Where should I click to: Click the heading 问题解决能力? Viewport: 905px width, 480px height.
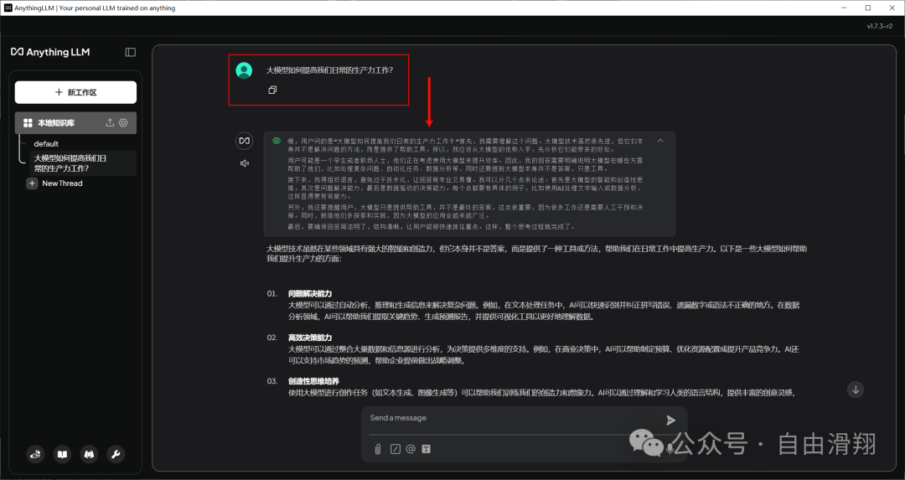310,294
